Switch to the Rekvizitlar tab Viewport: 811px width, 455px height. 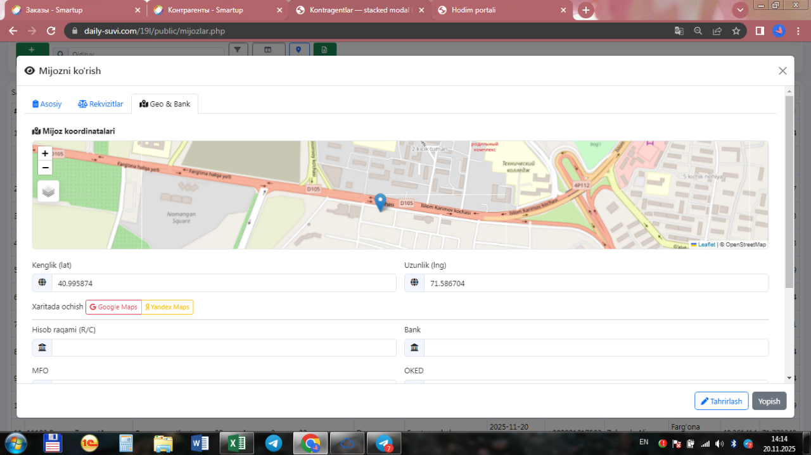coord(101,104)
